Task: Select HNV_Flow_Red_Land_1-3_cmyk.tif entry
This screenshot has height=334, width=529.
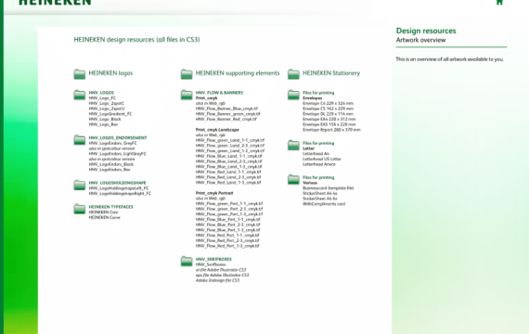Action: [228, 183]
